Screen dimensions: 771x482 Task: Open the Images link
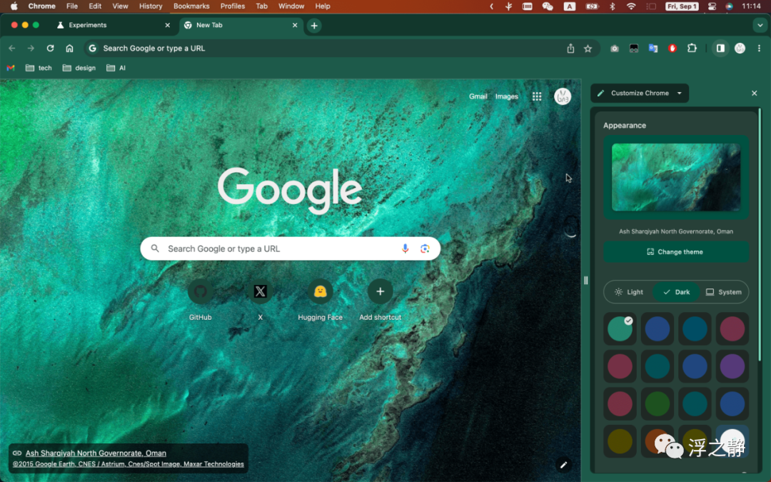(506, 96)
